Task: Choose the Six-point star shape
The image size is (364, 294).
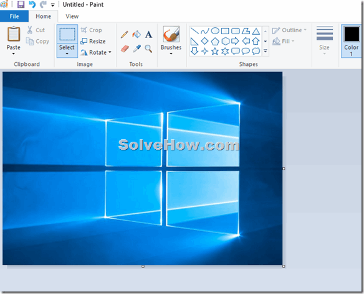Action: point(225,51)
